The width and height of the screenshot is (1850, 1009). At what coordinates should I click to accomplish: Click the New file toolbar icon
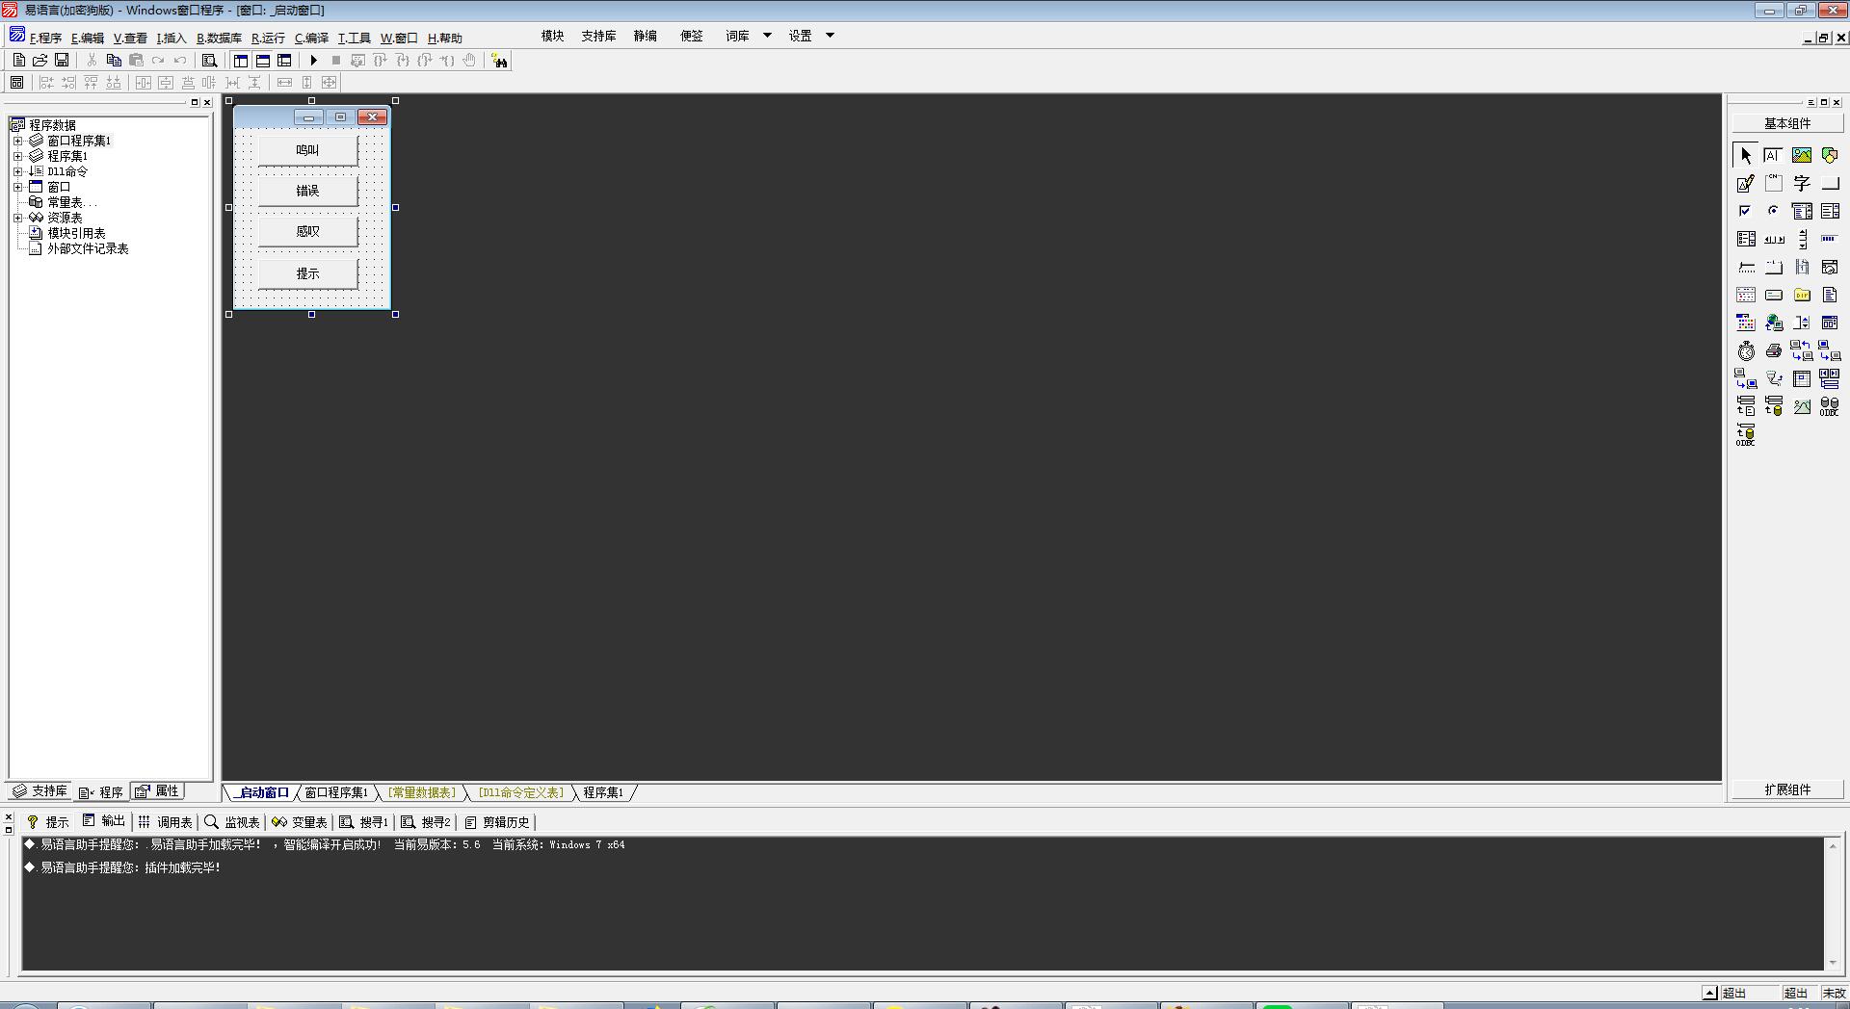point(19,60)
